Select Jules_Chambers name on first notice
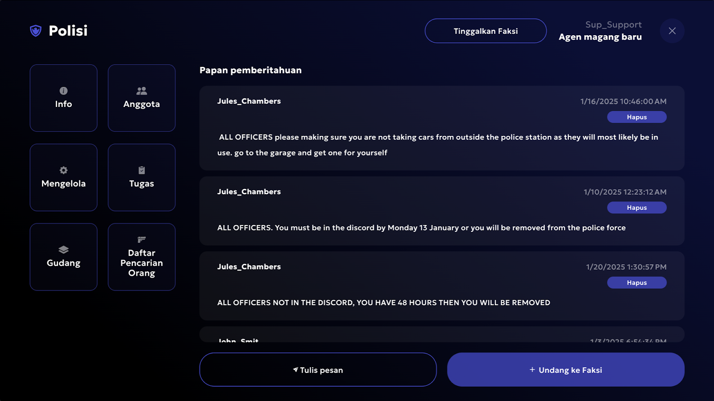The width and height of the screenshot is (714, 401). click(249, 101)
